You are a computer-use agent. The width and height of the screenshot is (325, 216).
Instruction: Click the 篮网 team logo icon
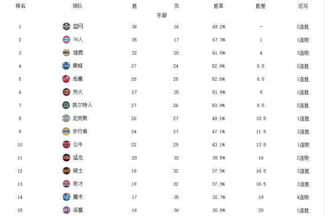[66, 26]
